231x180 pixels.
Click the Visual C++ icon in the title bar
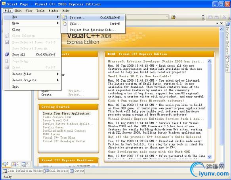tap(4, 4)
